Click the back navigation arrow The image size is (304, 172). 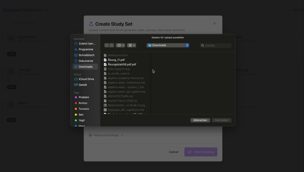pyautogui.click(x=107, y=45)
